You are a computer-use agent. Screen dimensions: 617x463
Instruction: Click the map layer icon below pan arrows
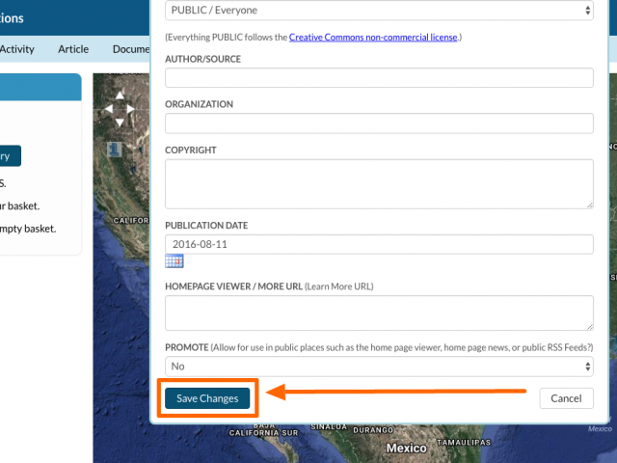(x=115, y=149)
